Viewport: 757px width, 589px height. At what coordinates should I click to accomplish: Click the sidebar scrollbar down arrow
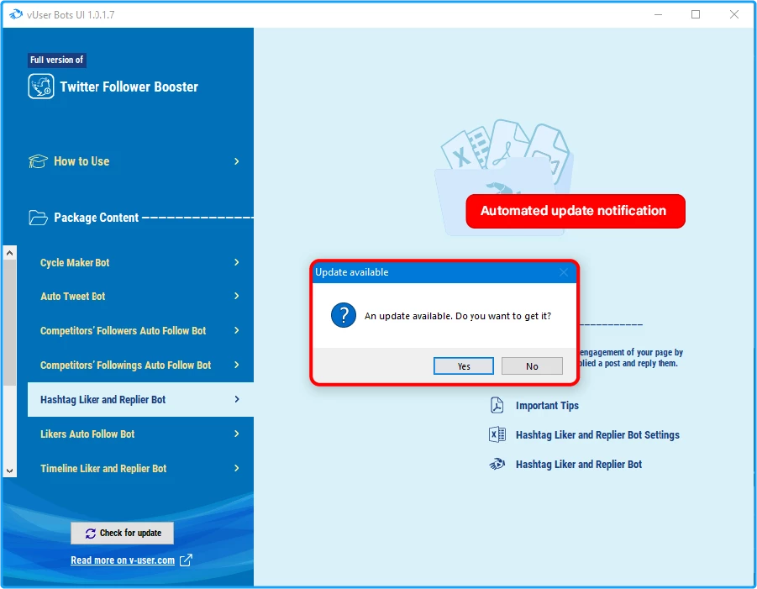pyautogui.click(x=9, y=471)
